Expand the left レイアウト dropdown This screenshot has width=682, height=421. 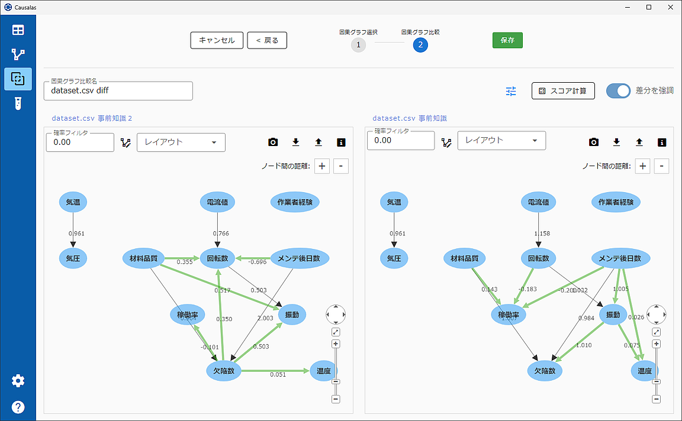(181, 143)
